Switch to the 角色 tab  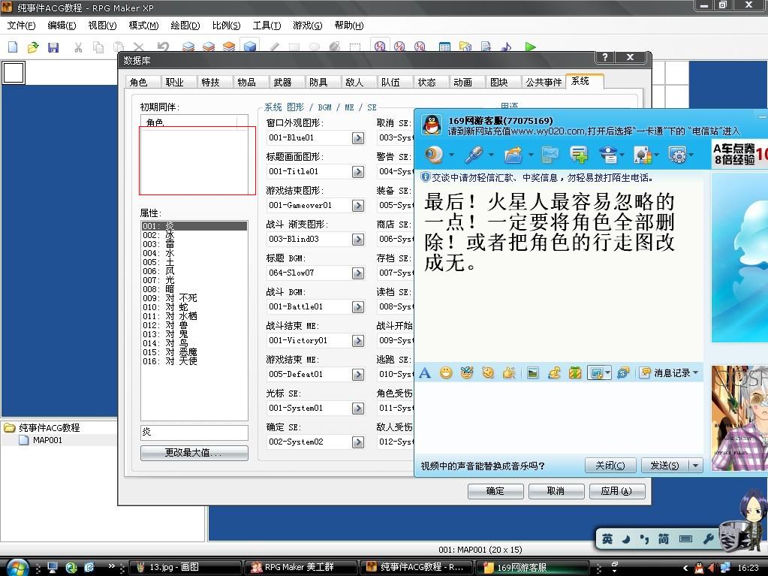point(138,83)
